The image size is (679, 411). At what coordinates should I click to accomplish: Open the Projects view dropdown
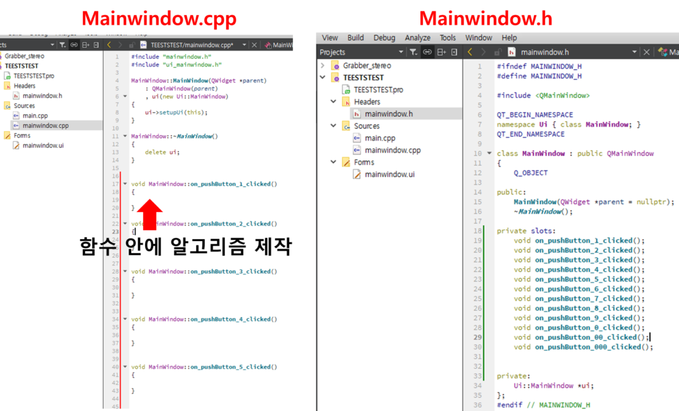coord(401,52)
